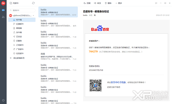Minimize the mail window

click(x=161, y=3)
